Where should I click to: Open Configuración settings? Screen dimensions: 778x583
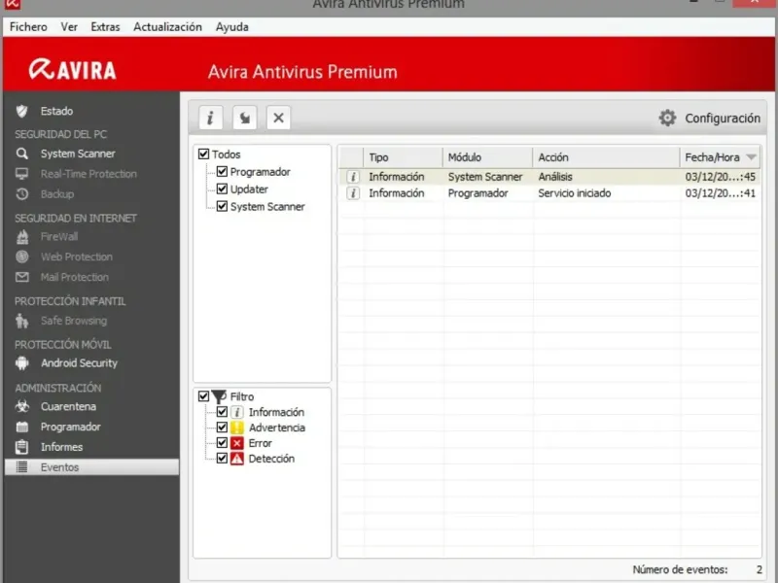pos(723,119)
